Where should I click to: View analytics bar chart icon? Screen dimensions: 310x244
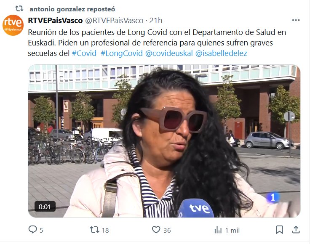click(x=218, y=230)
